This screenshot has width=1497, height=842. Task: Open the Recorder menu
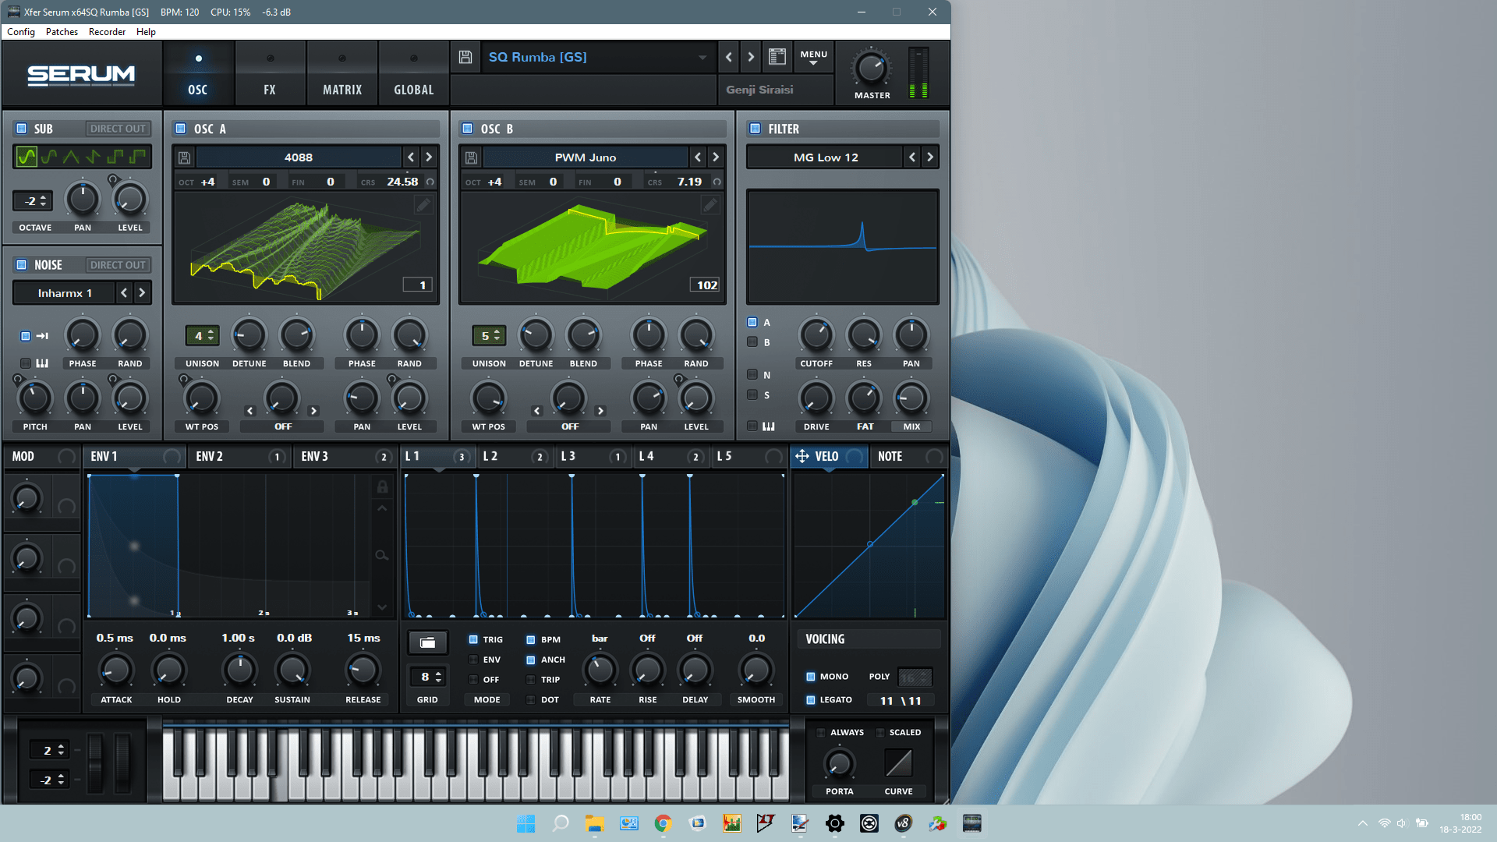(107, 32)
